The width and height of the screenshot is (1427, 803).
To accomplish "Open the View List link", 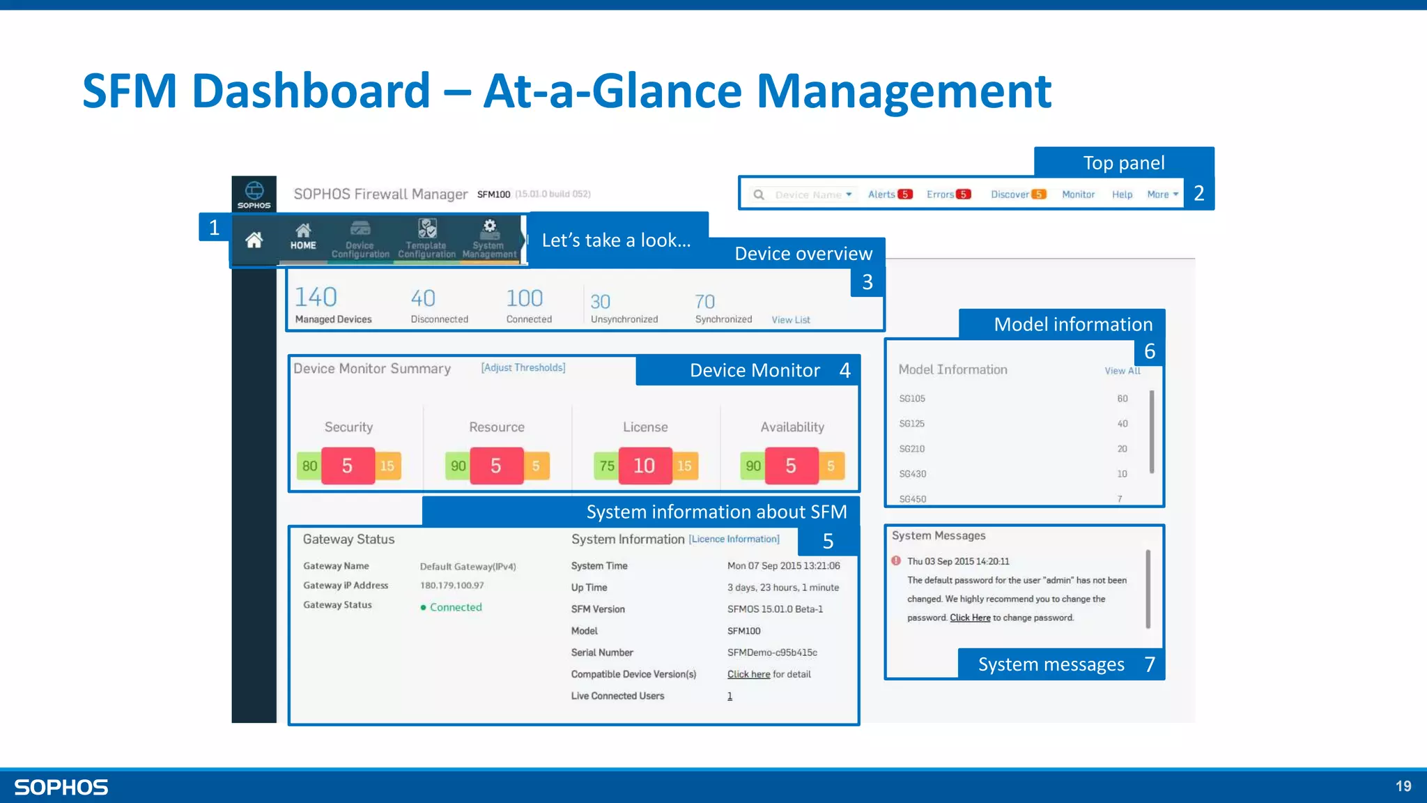I will tap(791, 320).
